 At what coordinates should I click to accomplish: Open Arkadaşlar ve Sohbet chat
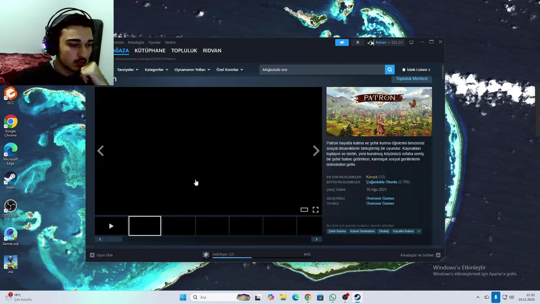420,255
